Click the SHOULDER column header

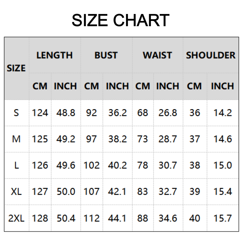point(211,55)
